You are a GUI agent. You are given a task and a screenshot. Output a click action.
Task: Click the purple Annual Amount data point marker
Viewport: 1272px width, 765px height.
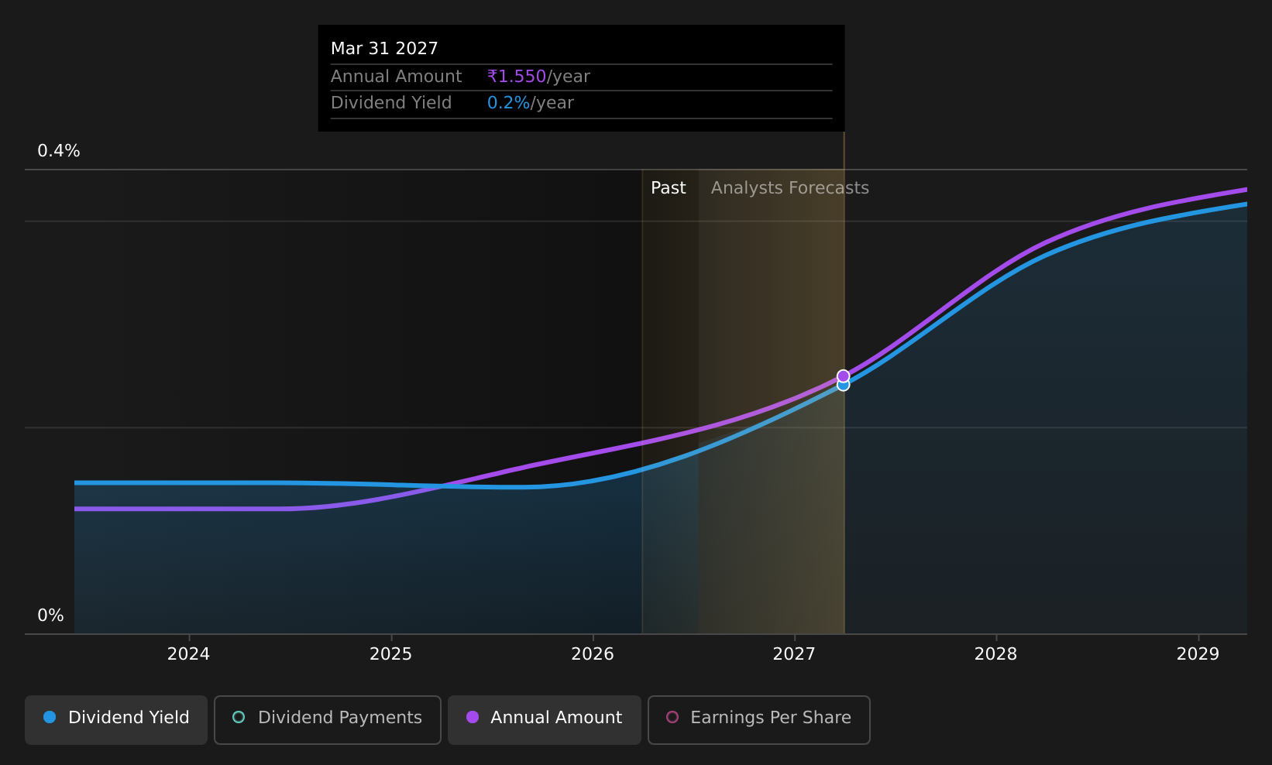tap(843, 376)
